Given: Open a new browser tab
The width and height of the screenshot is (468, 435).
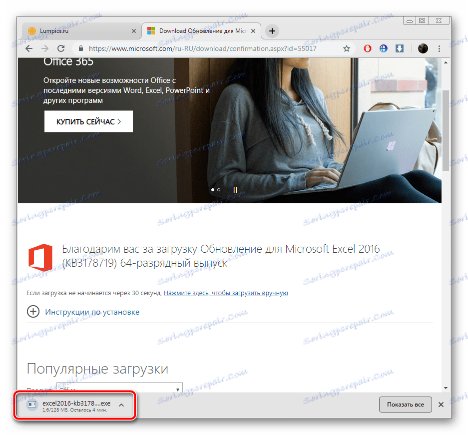Looking at the screenshot, I should tap(272, 31).
